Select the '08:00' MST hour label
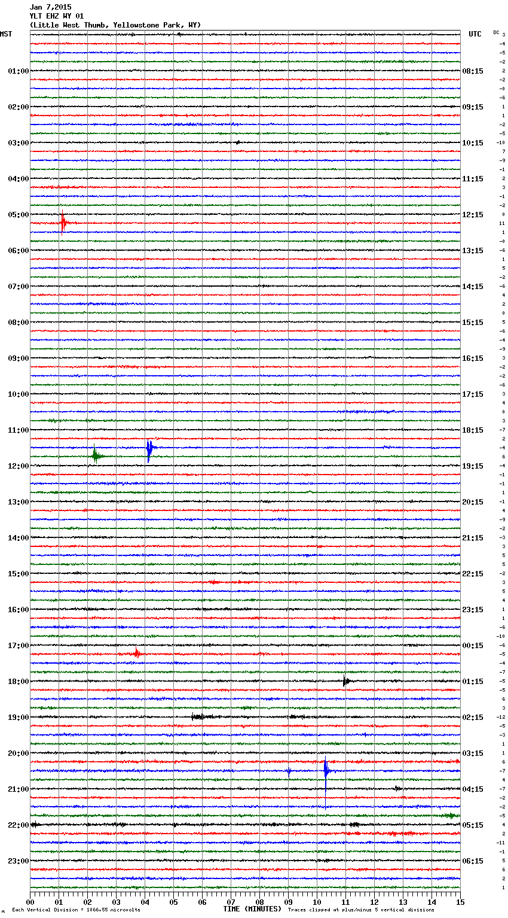 pos(19,323)
